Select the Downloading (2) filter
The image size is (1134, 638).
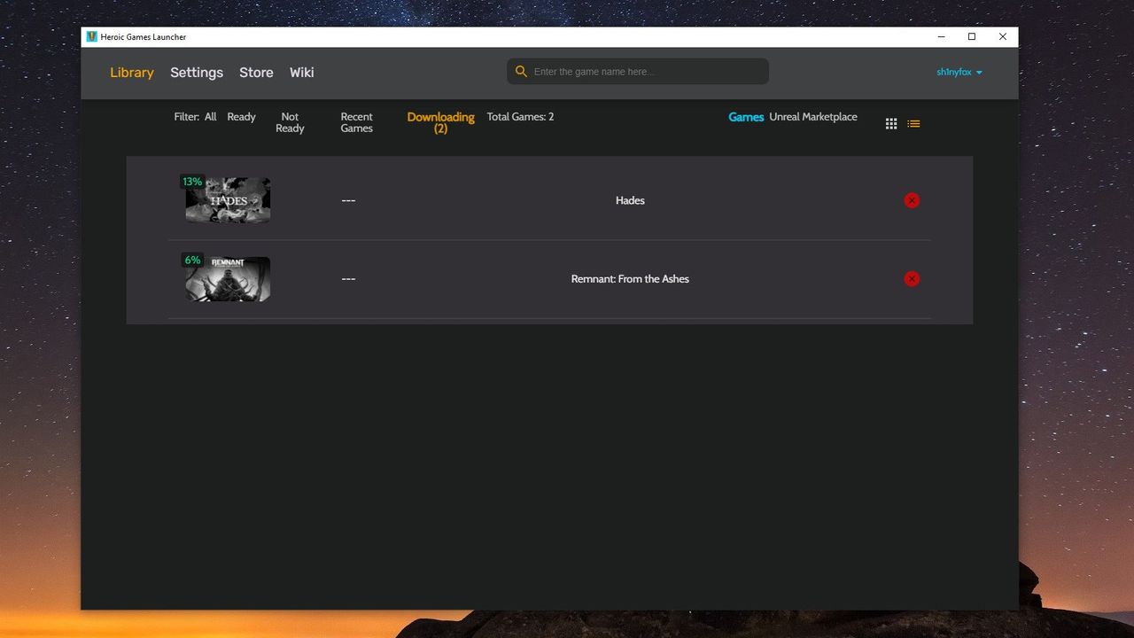[x=441, y=122]
